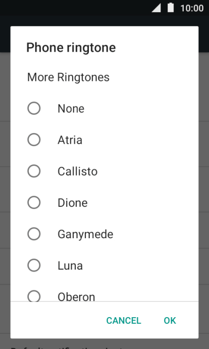This screenshot has width=209, height=349.
Task: Tap the cellular signal icon in status bar
Action: pos(156,8)
